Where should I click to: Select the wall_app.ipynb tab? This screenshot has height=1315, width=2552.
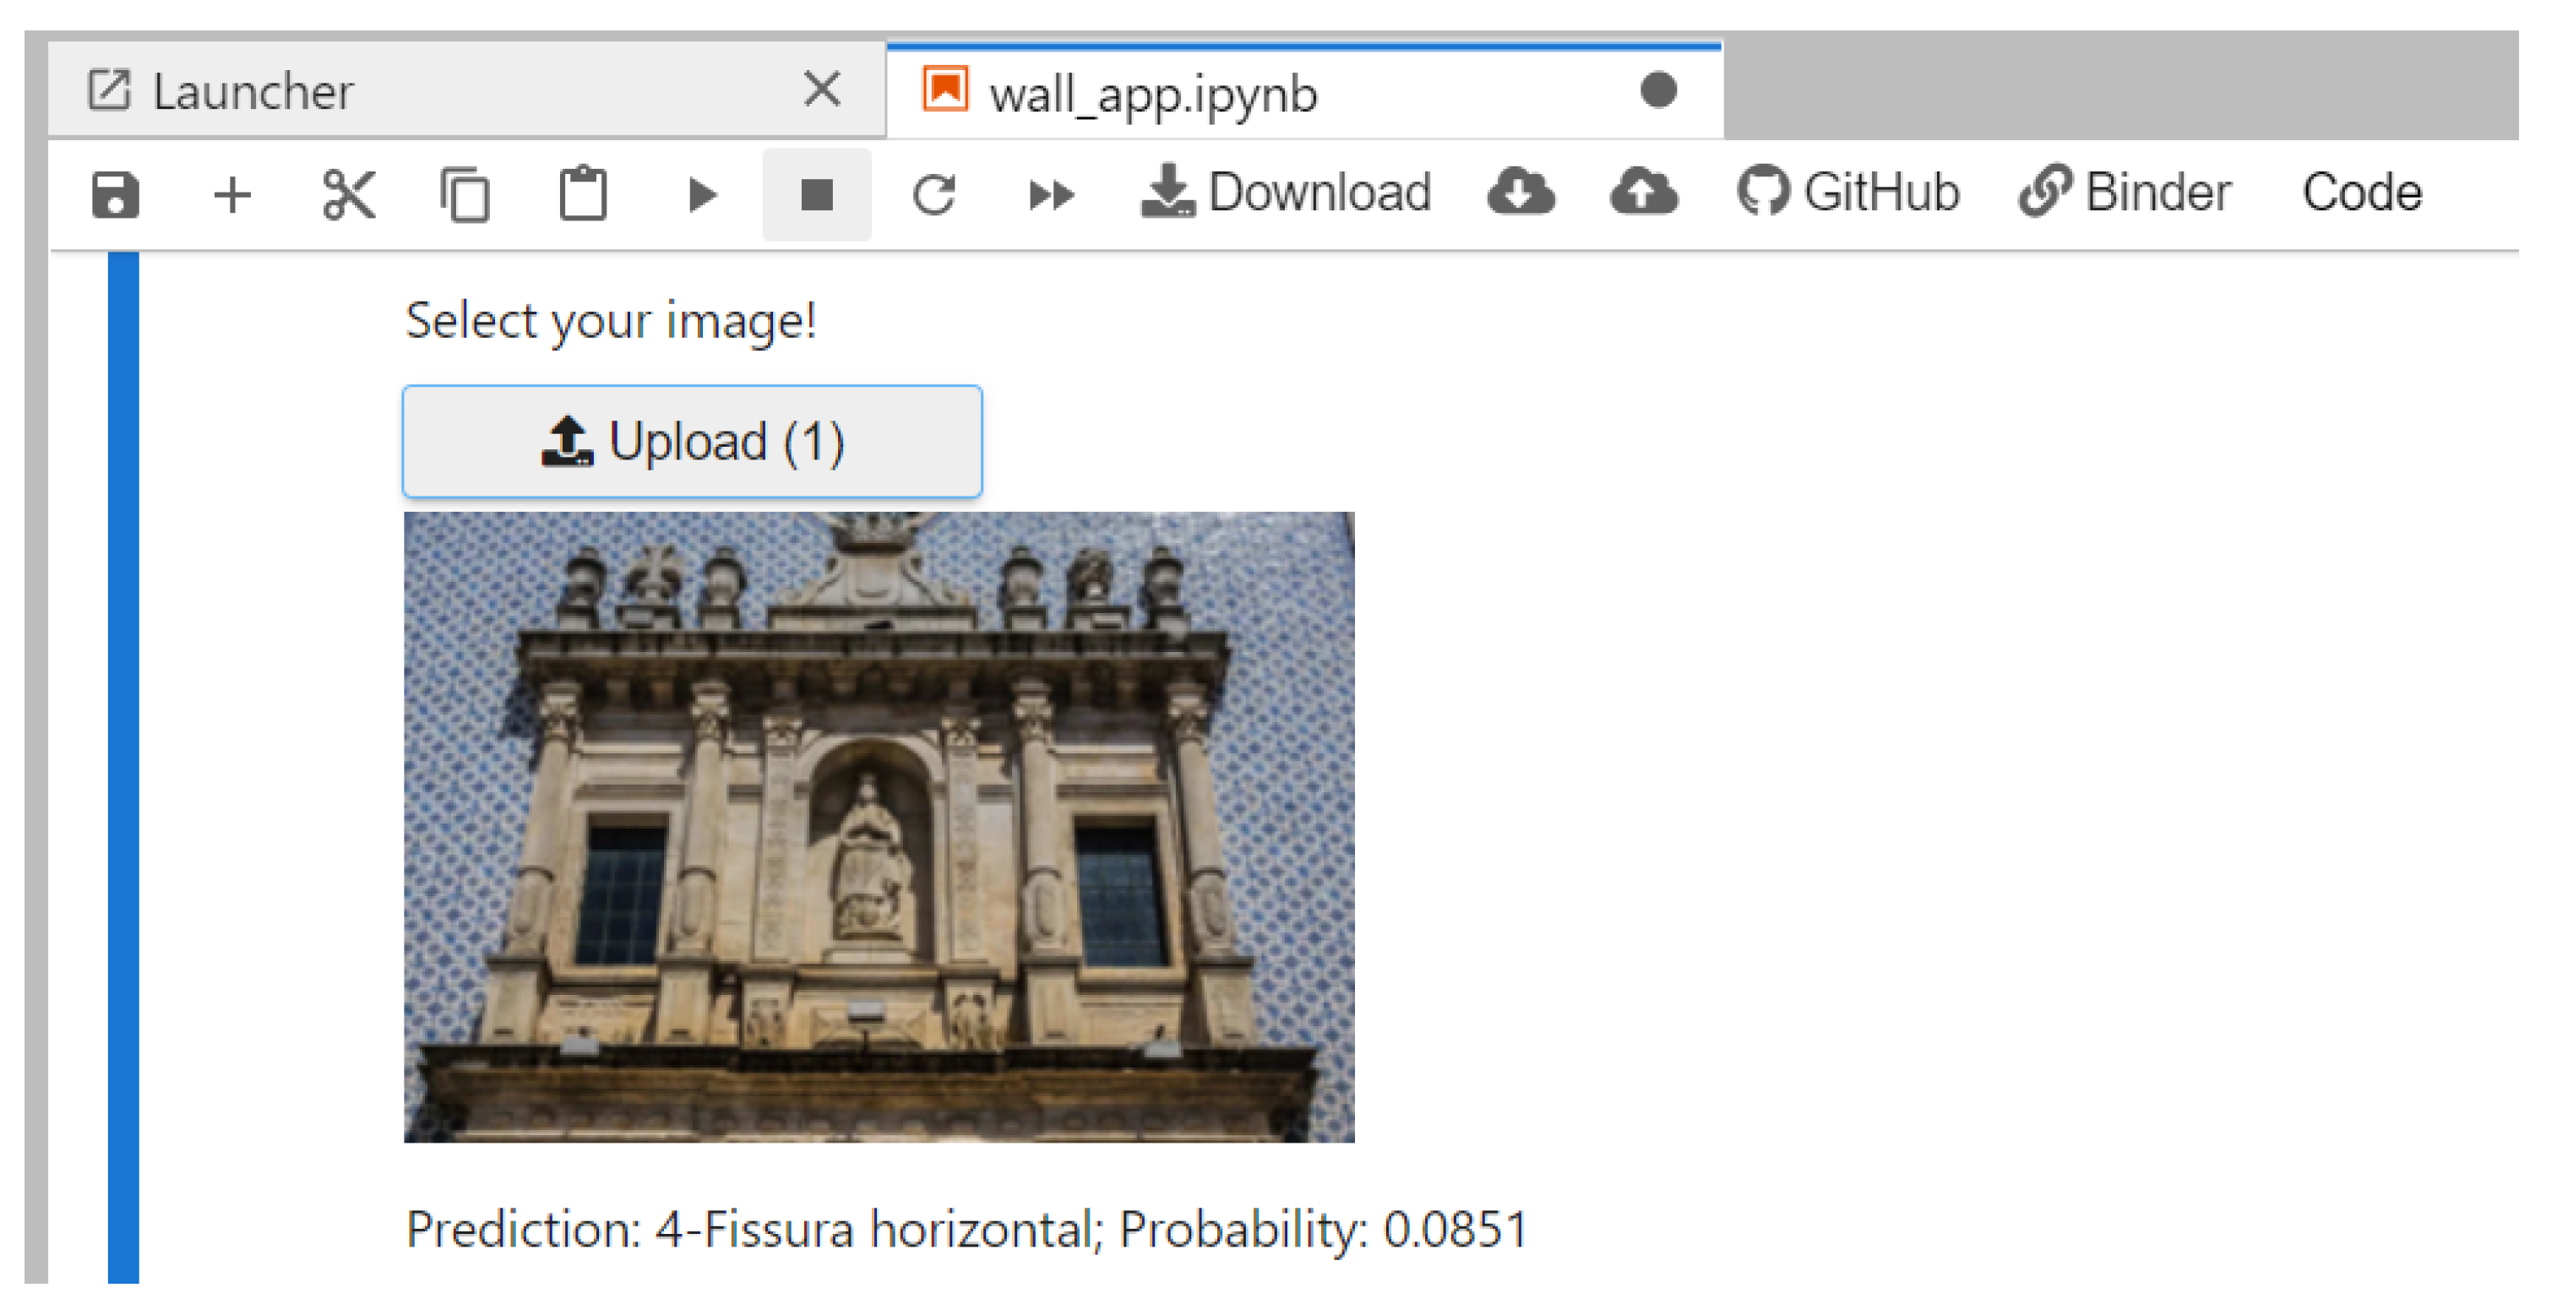point(1153,94)
